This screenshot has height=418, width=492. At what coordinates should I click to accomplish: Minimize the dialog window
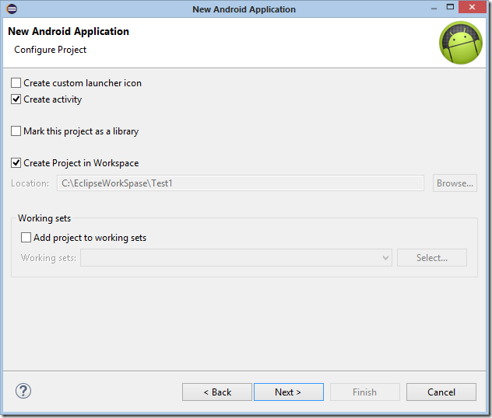[434, 8]
